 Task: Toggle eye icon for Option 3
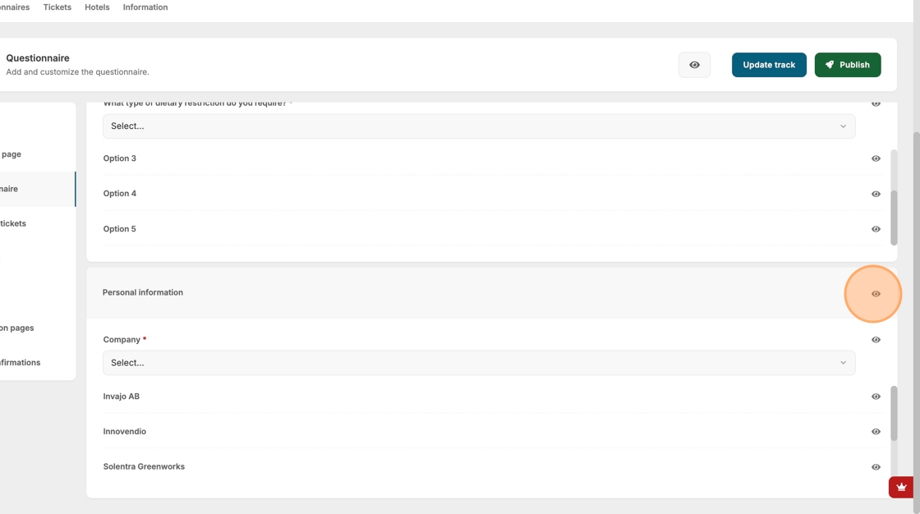pos(876,158)
